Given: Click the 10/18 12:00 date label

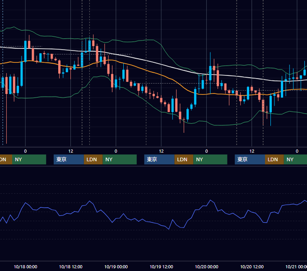Looking at the screenshot, I should 71,266.
